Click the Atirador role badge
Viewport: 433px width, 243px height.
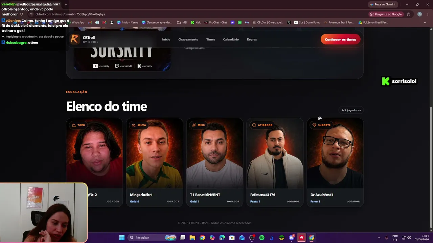coord(262,125)
